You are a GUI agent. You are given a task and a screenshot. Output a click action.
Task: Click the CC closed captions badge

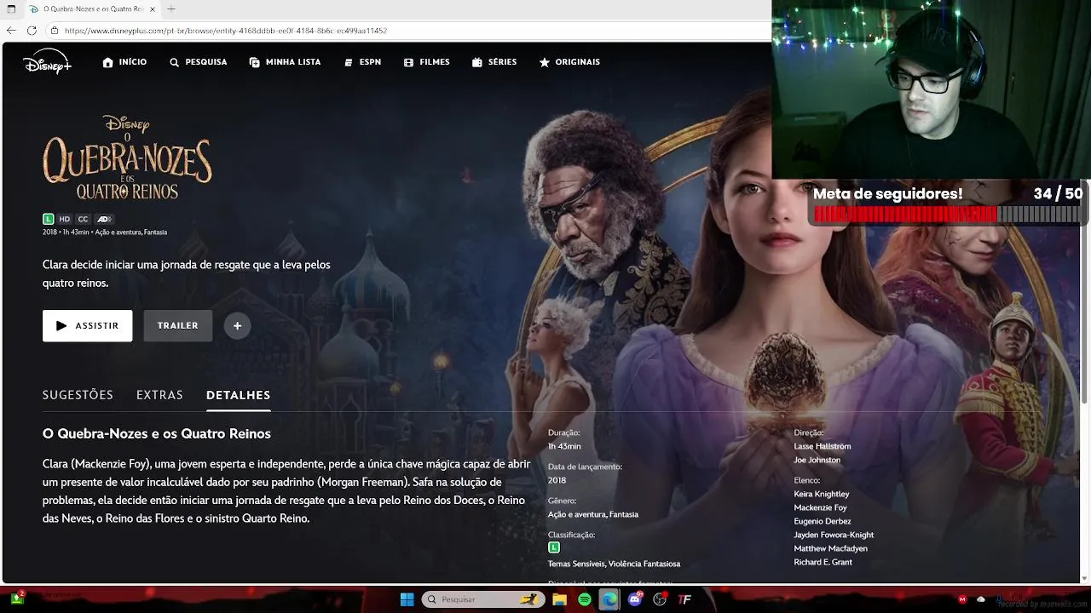83,219
